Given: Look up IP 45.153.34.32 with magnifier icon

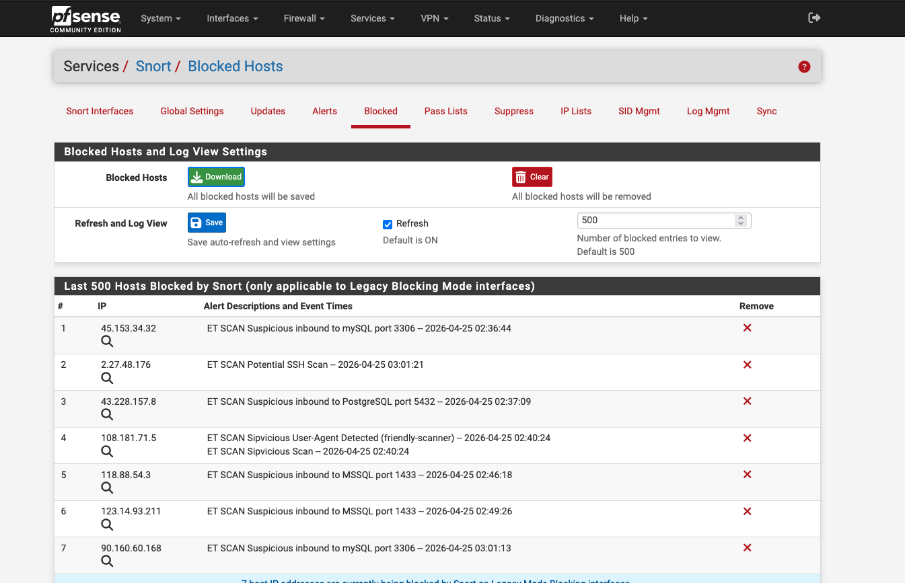Looking at the screenshot, I should coord(107,342).
